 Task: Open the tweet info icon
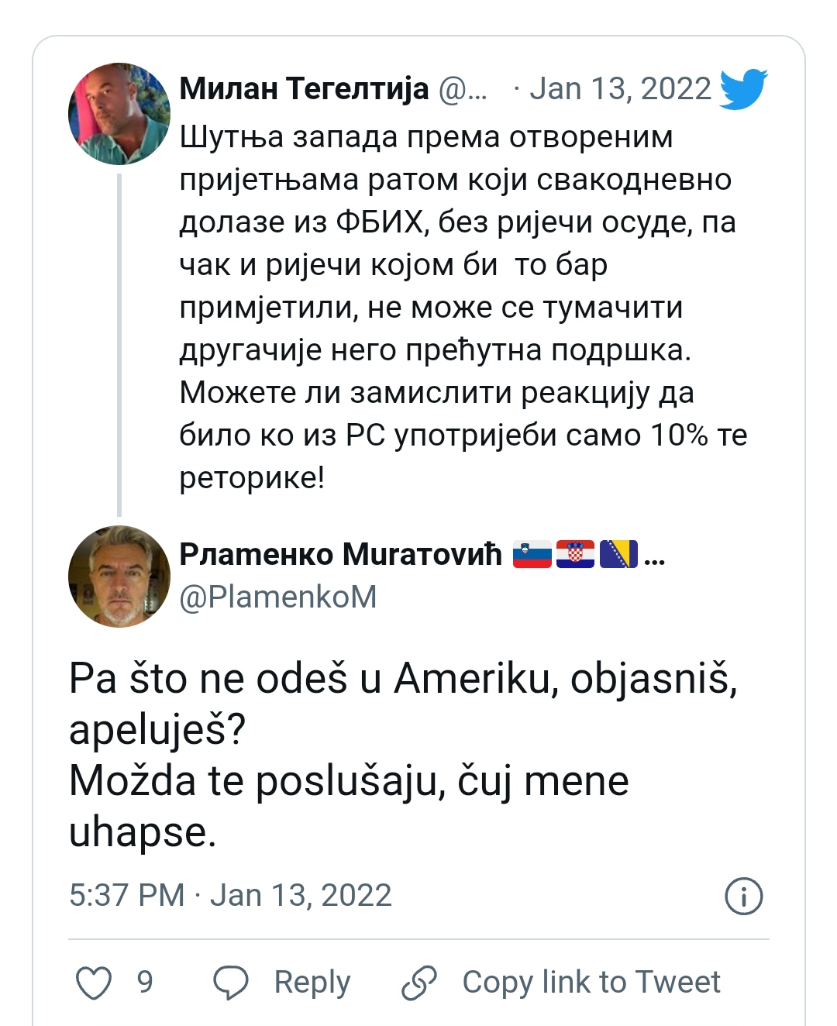coord(743,896)
